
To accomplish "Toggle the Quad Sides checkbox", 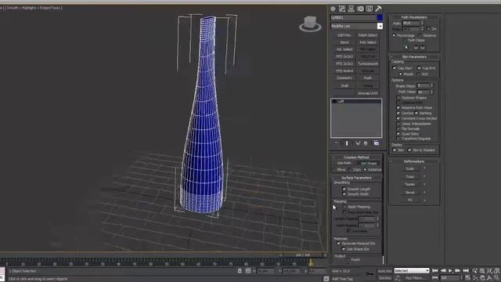I will point(398,134).
